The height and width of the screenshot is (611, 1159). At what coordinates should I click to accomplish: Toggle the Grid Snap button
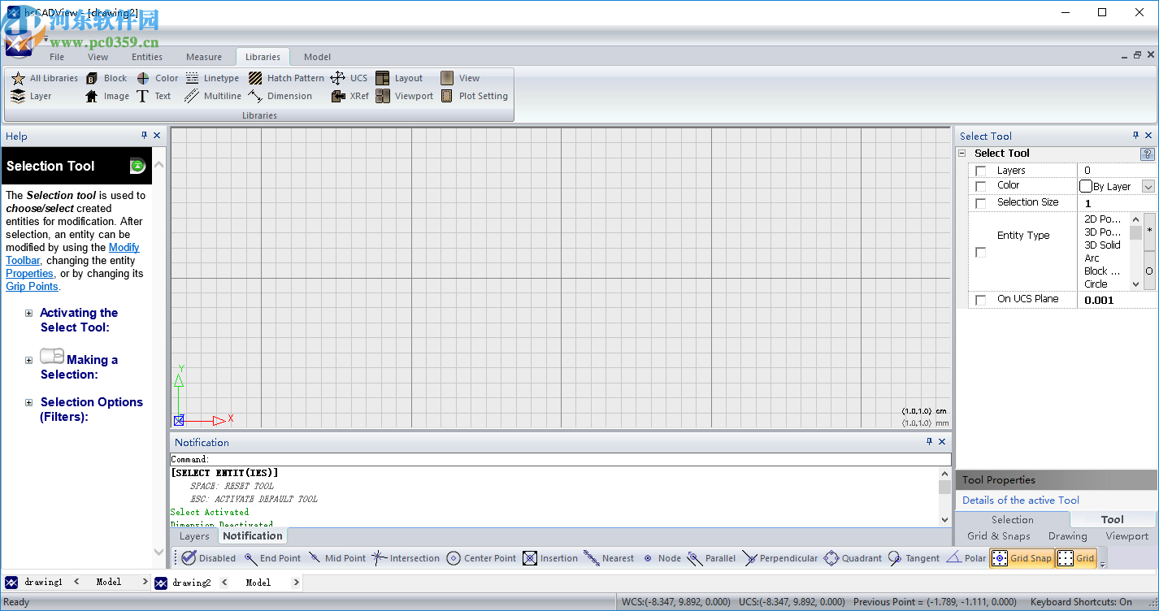(x=1022, y=558)
